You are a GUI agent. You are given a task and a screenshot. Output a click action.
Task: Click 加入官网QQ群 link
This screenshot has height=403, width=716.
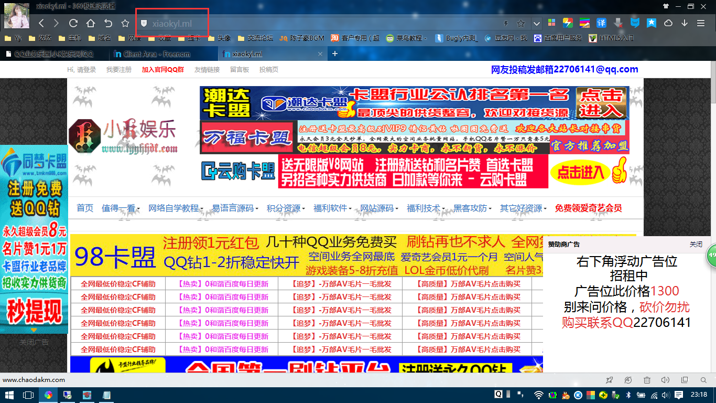163,69
